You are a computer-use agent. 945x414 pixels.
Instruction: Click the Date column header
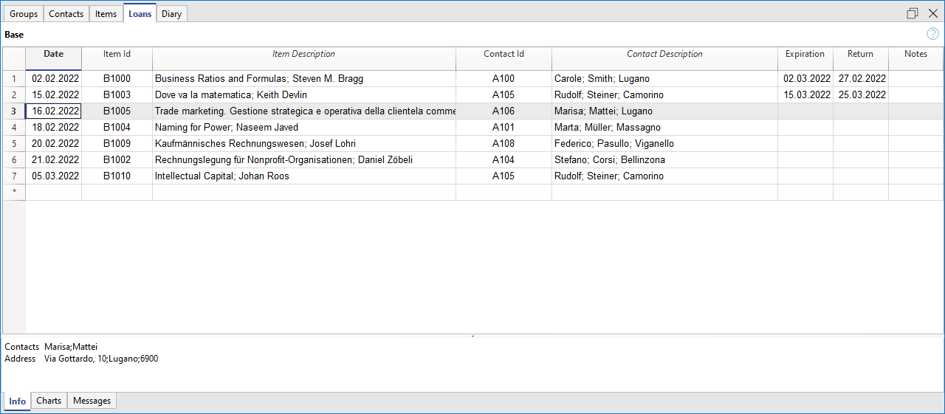[53, 54]
